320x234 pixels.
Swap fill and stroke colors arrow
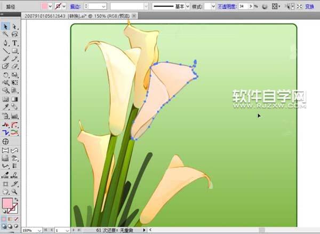coord(16,199)
